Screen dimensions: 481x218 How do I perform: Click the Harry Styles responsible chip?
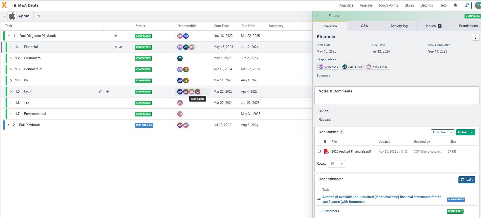377,67
